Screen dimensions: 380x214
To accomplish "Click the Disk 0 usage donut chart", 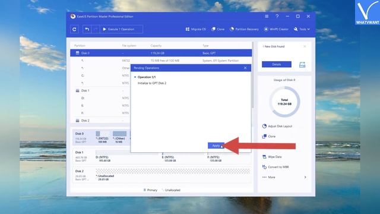I will 284,102.
